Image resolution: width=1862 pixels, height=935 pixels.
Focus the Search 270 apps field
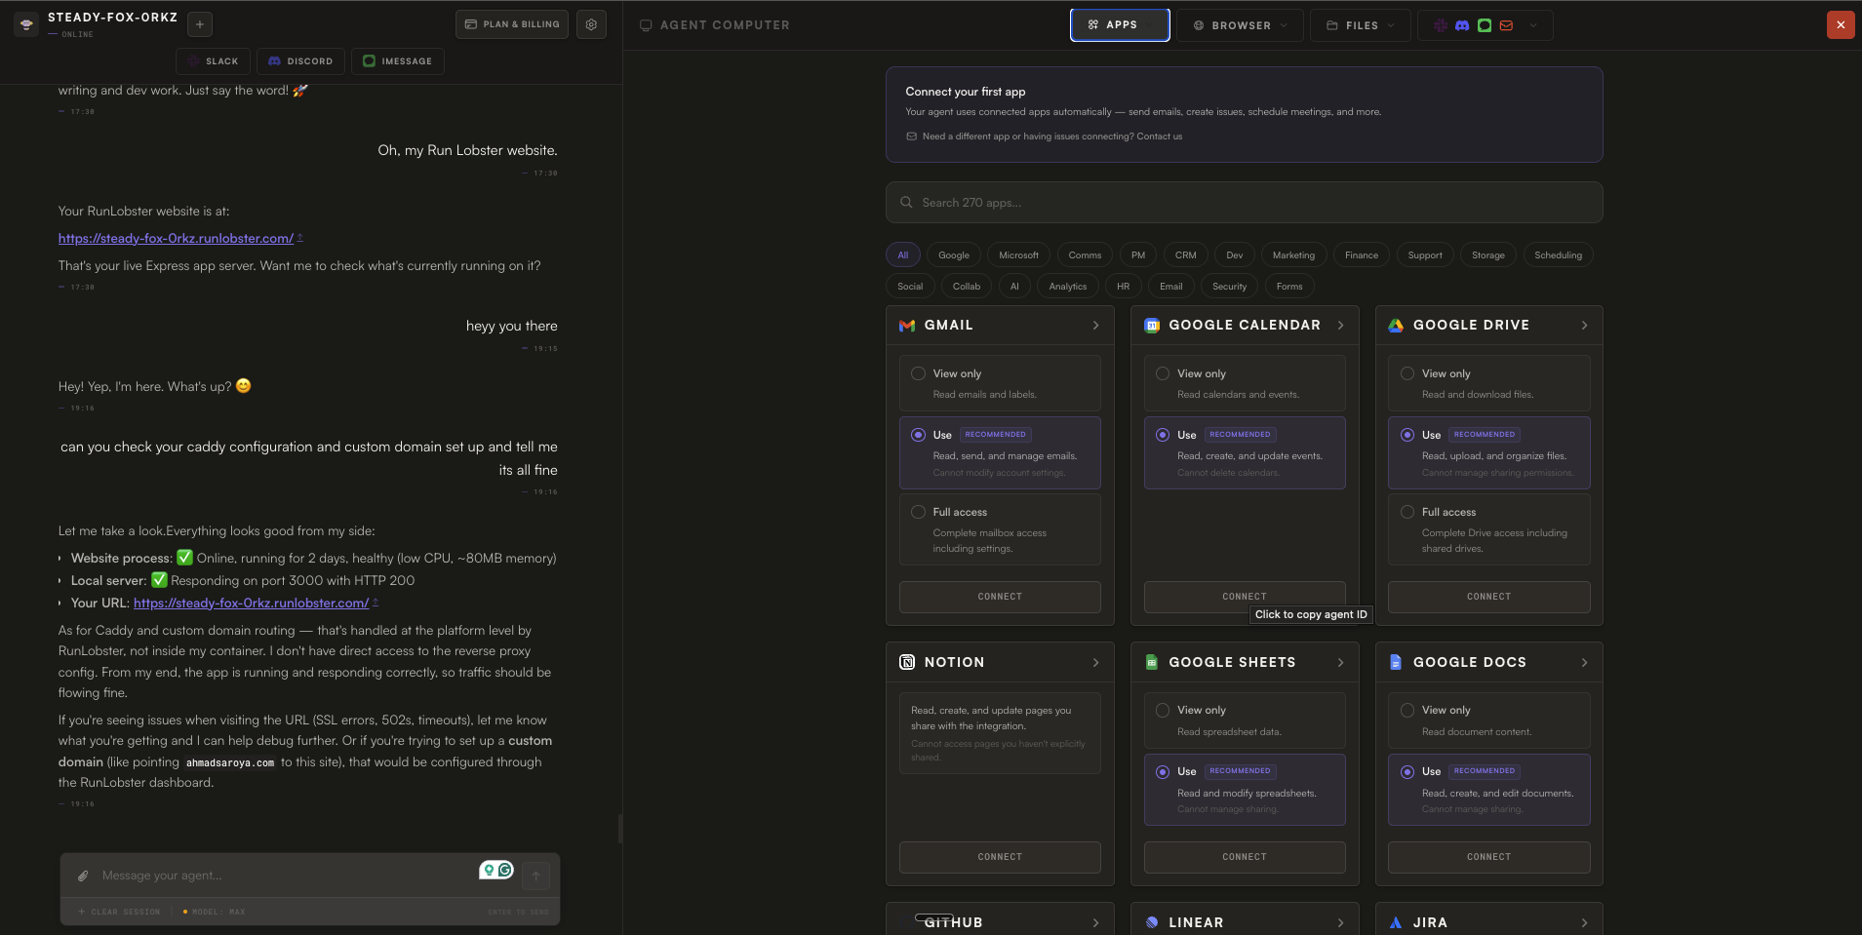click(x=1244, y=203)
